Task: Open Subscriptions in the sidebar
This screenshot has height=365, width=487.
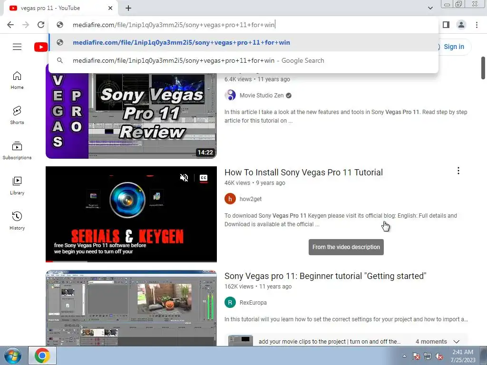Action: (17, 151)
